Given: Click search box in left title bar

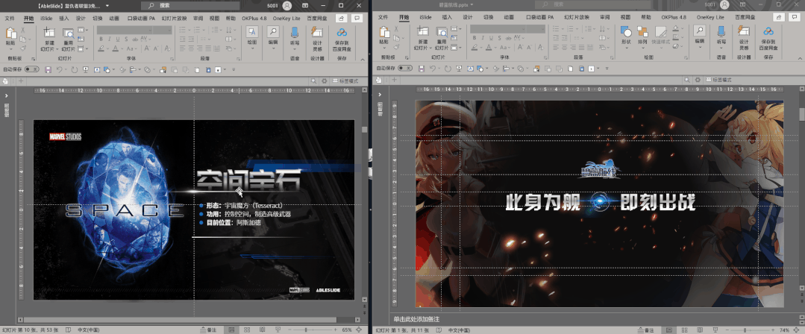Looking at the screenshot, I should (190, 6).
